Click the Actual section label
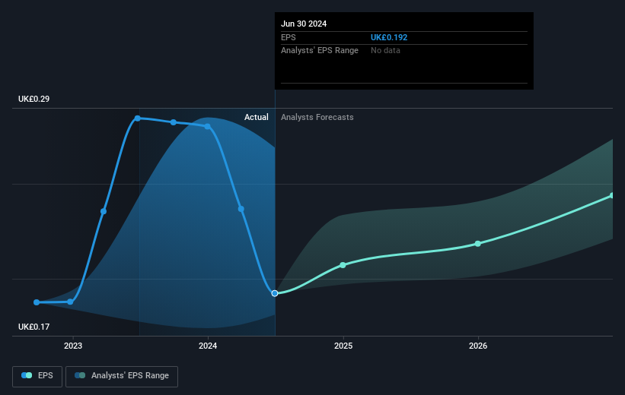The height and width of the screenshot is (395, 625). (257, 117)
